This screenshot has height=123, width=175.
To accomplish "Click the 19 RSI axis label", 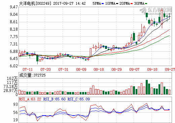I will (x=15, y=120).
